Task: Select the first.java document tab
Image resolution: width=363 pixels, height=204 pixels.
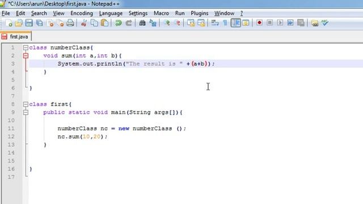Action: coord(16,36)
